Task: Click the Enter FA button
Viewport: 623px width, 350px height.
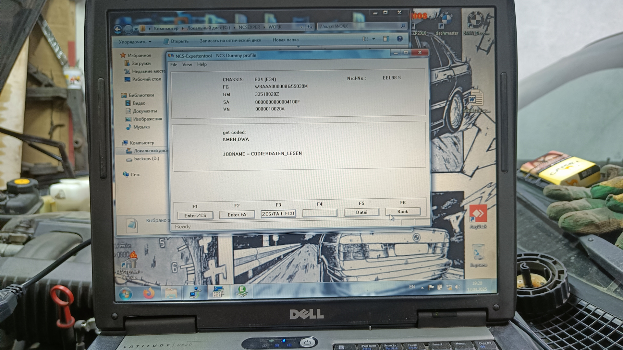Action: click(x=237, y=215)
